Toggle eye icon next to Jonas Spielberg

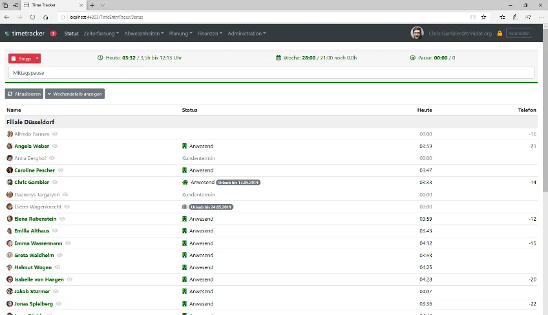(x=59, y=304)
